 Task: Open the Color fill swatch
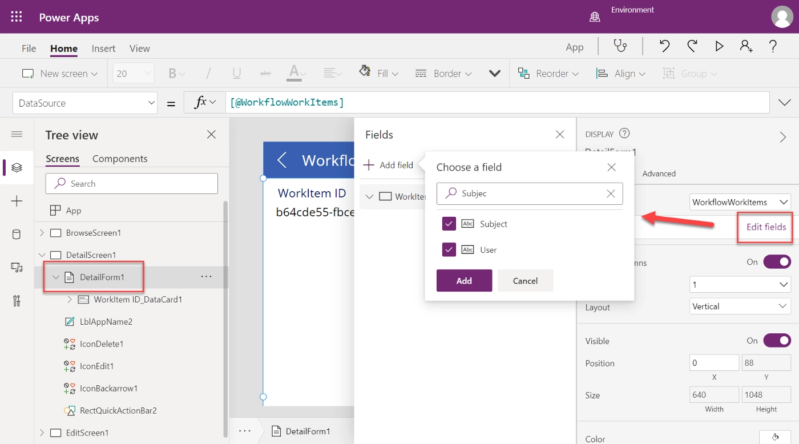coord(774,437)
